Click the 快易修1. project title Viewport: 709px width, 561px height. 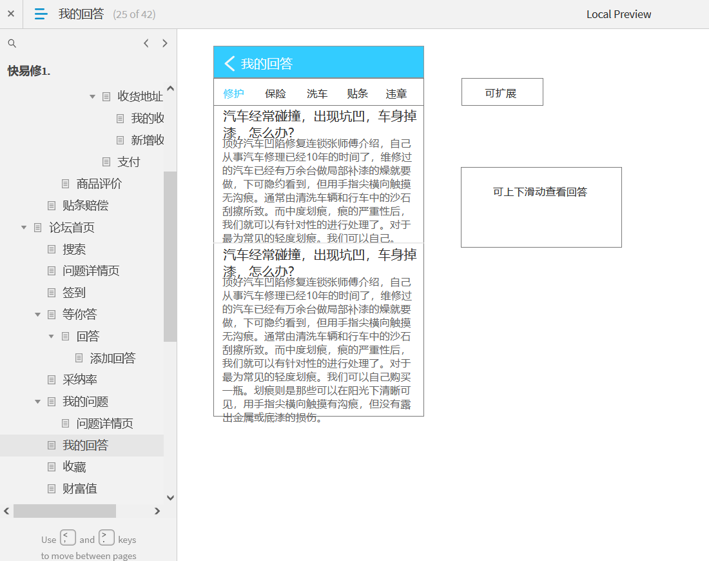pos(29,71)
